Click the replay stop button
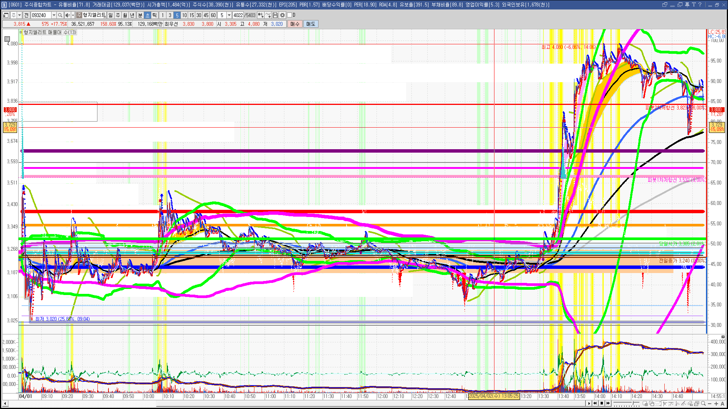The width and height of the screenshot is (728, 409). coord(602,403)
